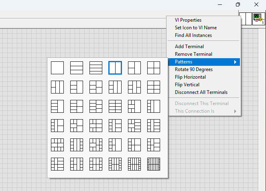Choose the six-terminal 2x3 grid pattern
266x191 pixels.
[154, 87]
